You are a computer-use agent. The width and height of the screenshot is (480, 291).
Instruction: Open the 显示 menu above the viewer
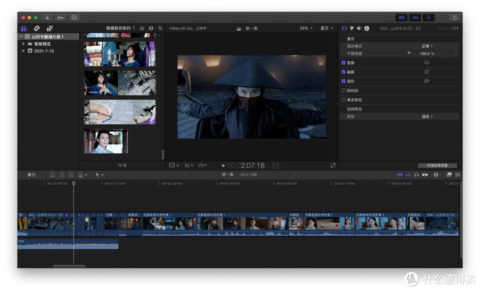click(x=327, y=28)
